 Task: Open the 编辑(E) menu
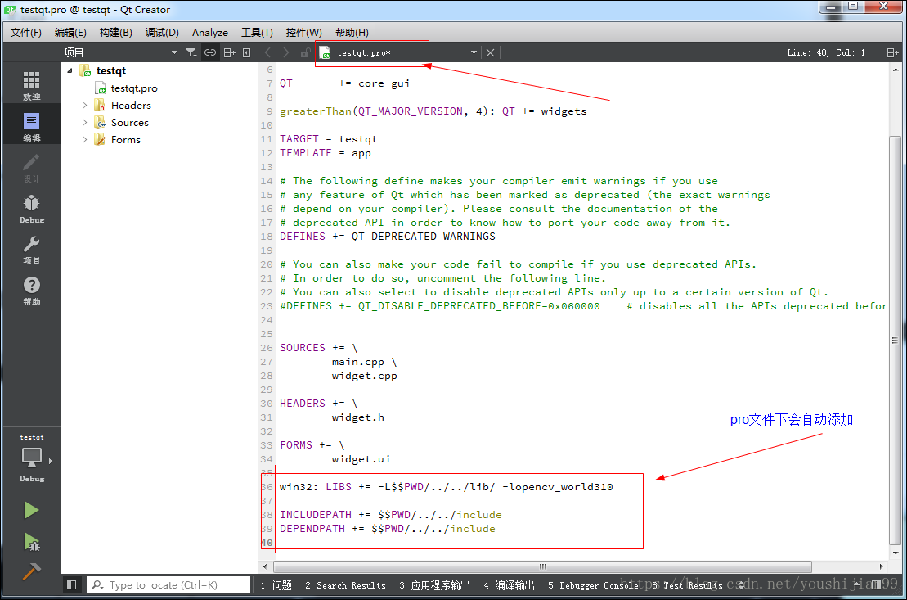[70, 33]
